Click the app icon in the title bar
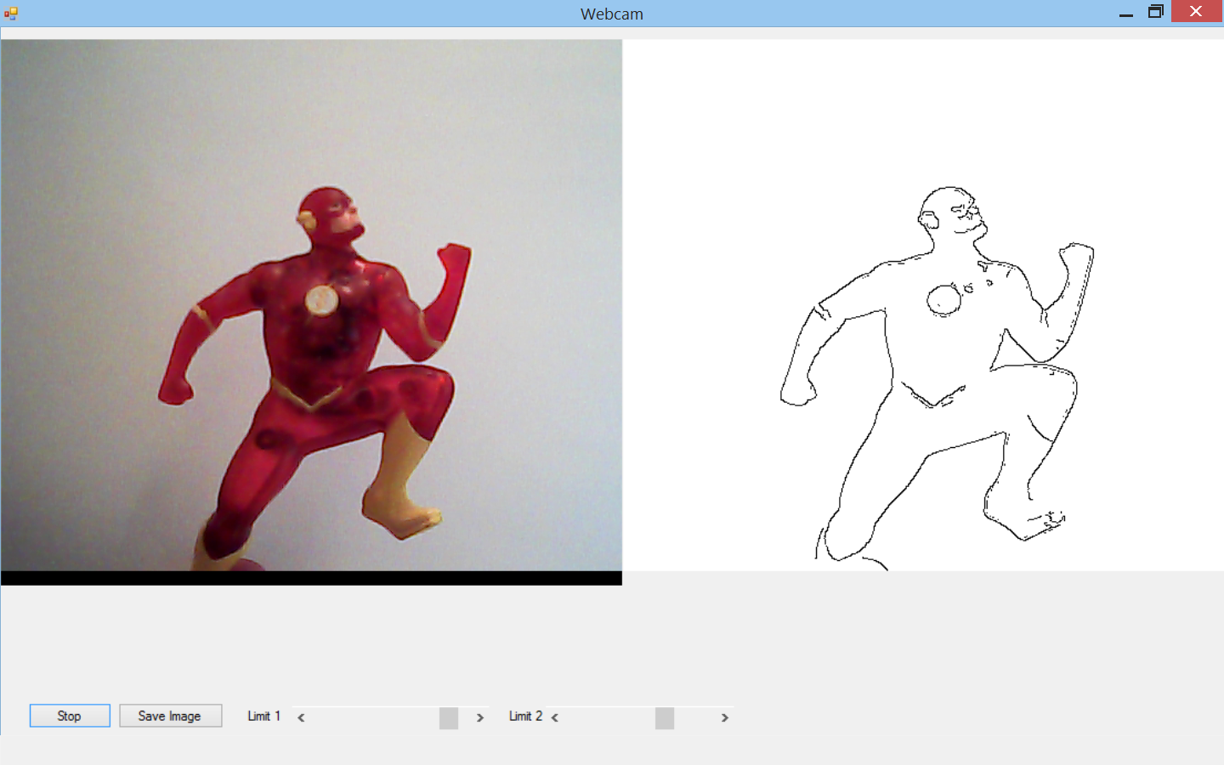This screenshot has height=765, width=1224. [x=10, y=13]
